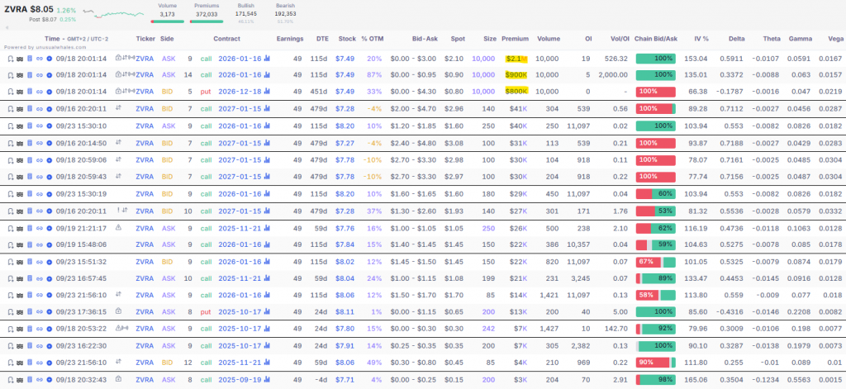This screenshot has height=389, width=846.
Task: Click the 87% OTM value
Action: tap(374, 75)
